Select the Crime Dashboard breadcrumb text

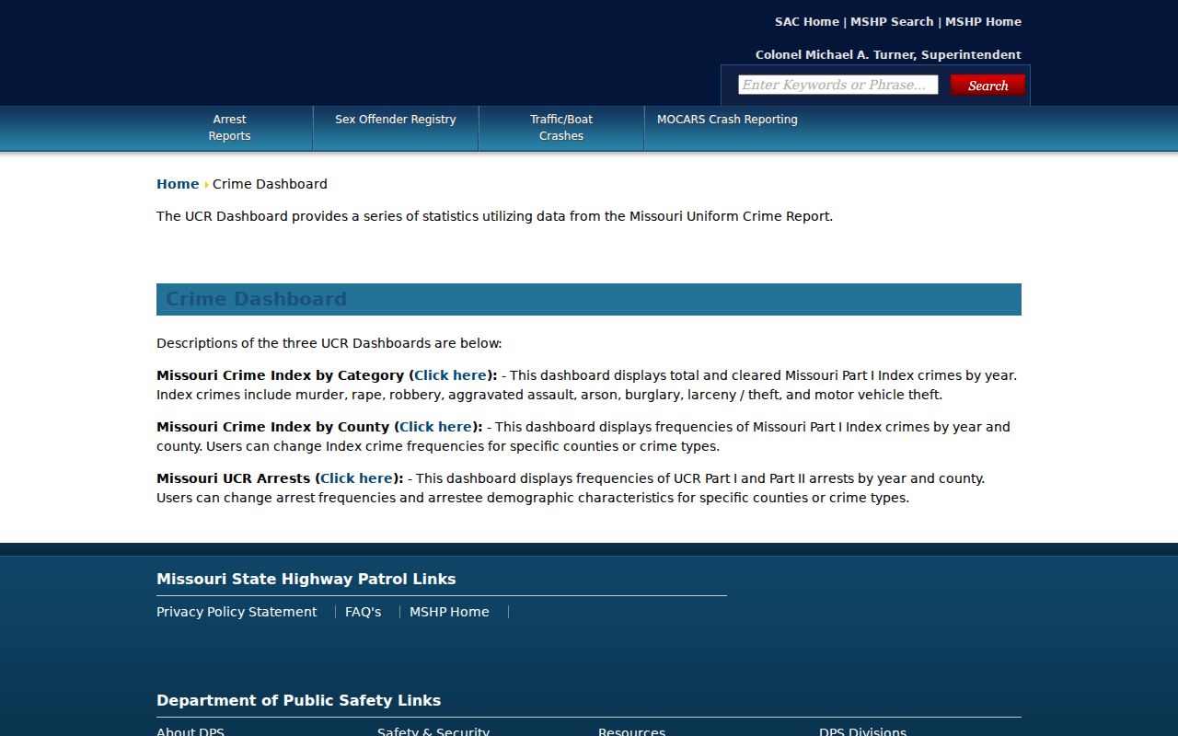pos(270,184)
